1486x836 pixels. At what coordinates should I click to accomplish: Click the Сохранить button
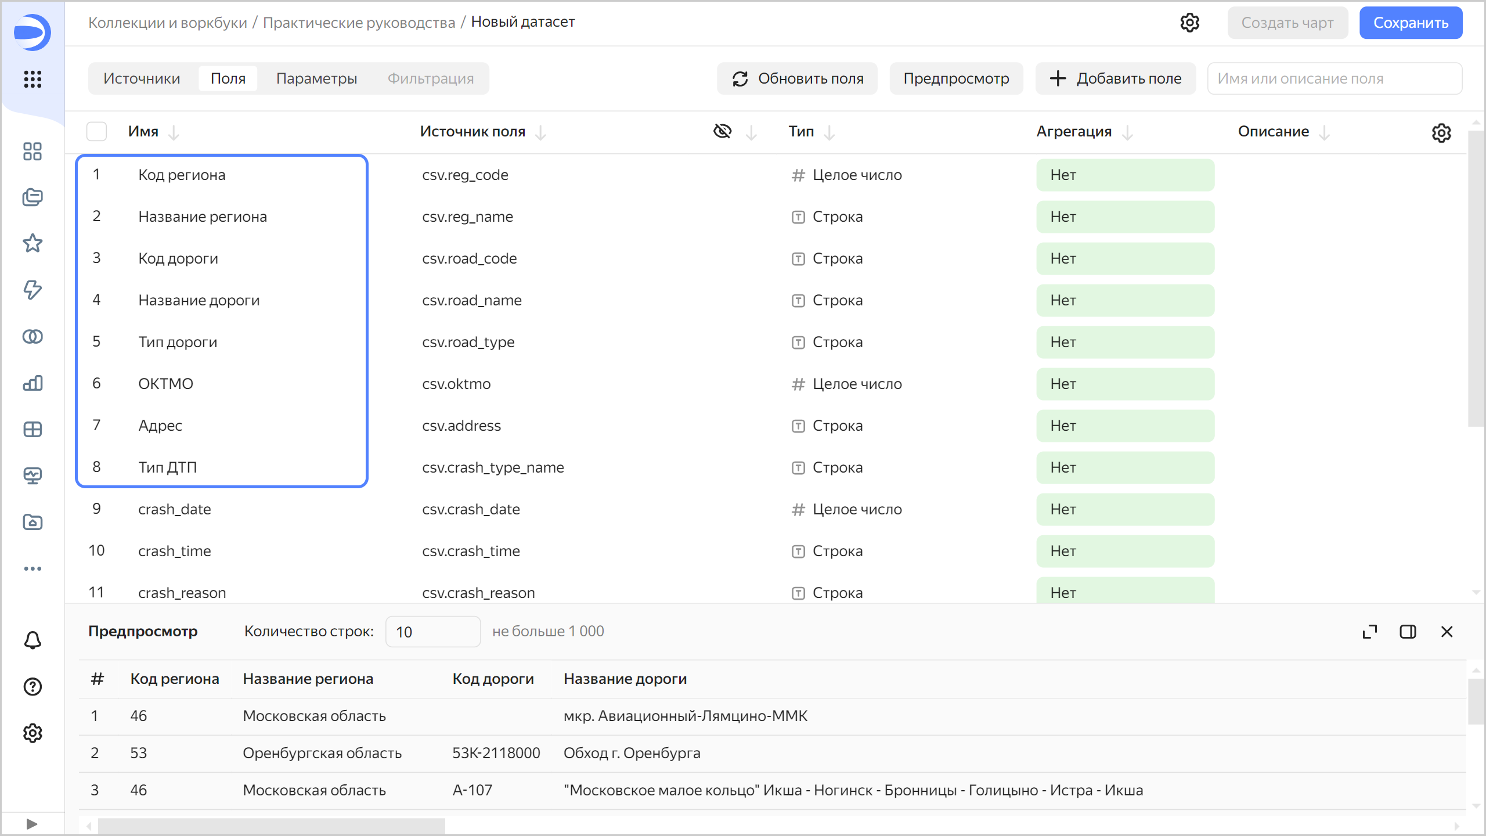(1410, 23)
